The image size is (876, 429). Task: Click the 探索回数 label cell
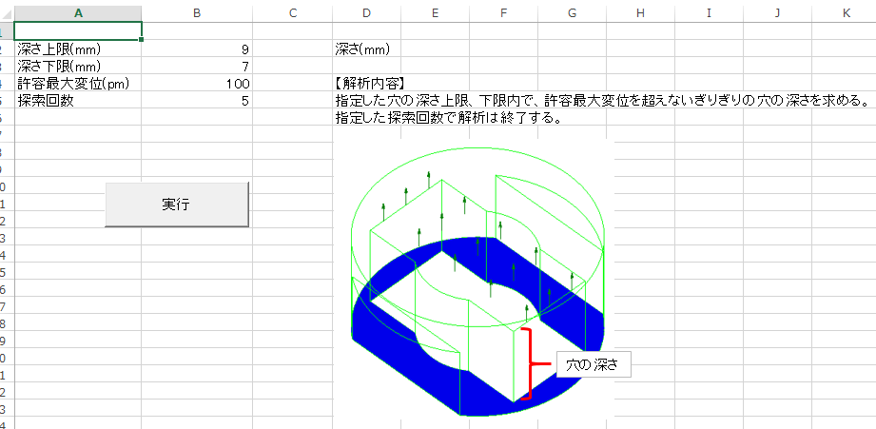coord(78,101)
